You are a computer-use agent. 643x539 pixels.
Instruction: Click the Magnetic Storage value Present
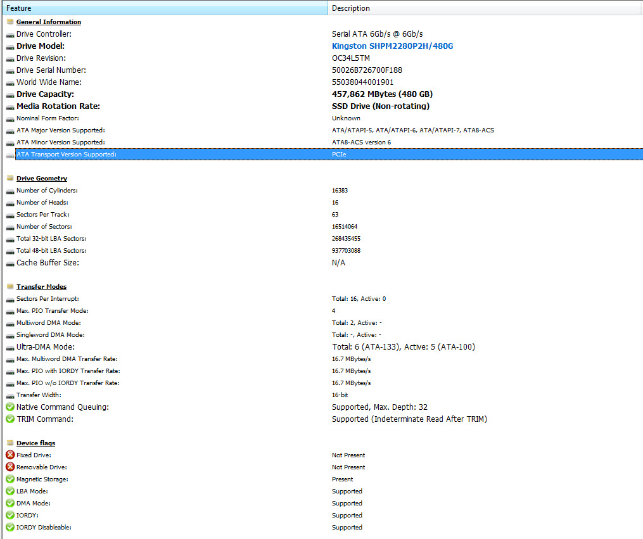pyautogui.click(x=343, y=479)
